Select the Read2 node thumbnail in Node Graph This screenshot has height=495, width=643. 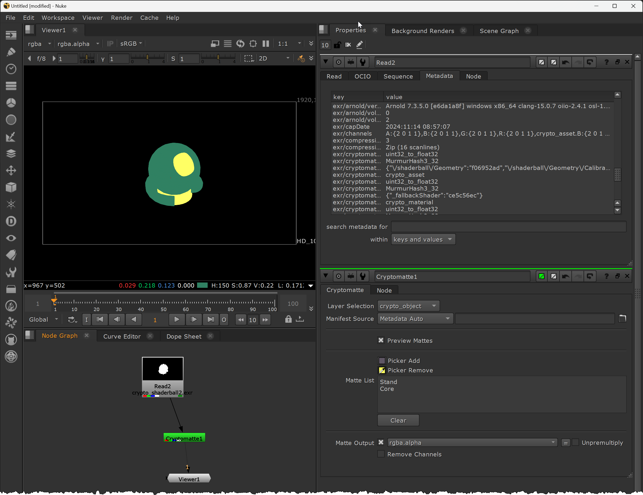point(162,369)
